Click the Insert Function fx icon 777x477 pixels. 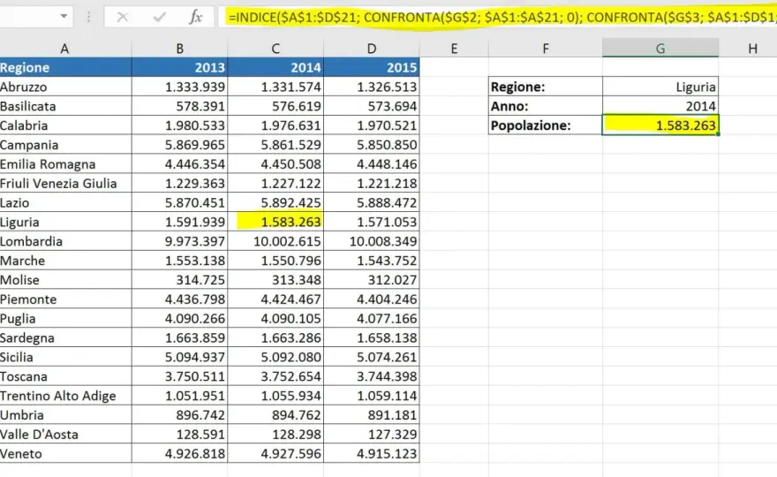click(x=196, y=18)
